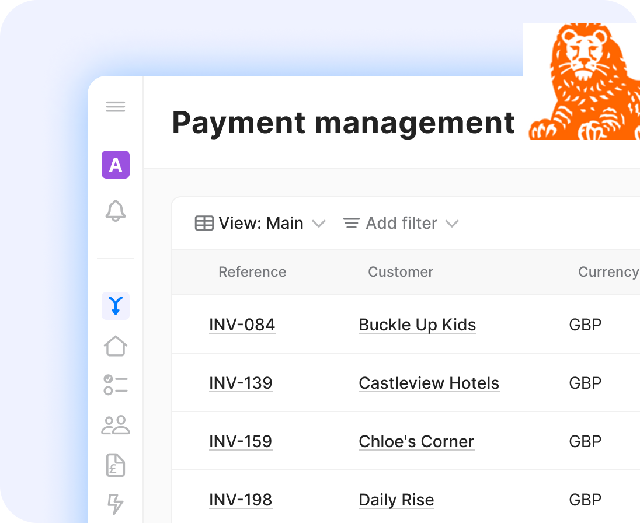Image resolution: width=640 pixels, height=523 pixels.
Task: Open notifications bell icon
Action: click(x=116, y=211)
